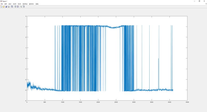This screenshot has height=112, width=207.
Task: Click the Open File folder icon
Action: pyautogui.click(x=4, y=7)
